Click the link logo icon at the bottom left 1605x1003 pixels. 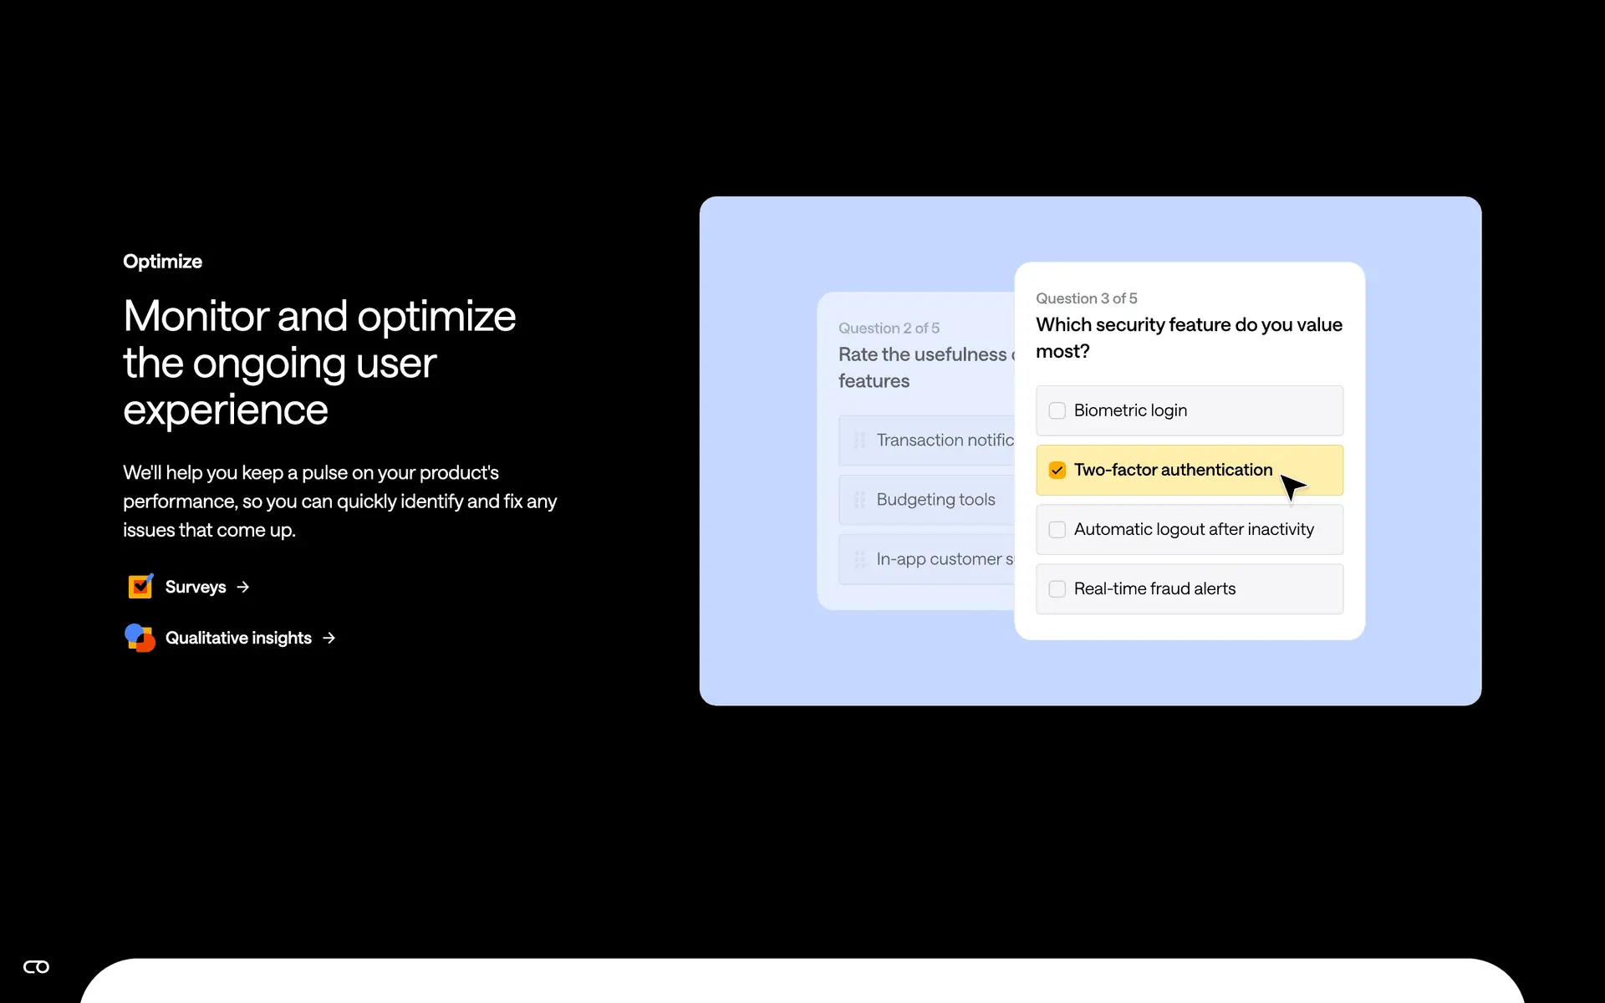pos(36,967)
